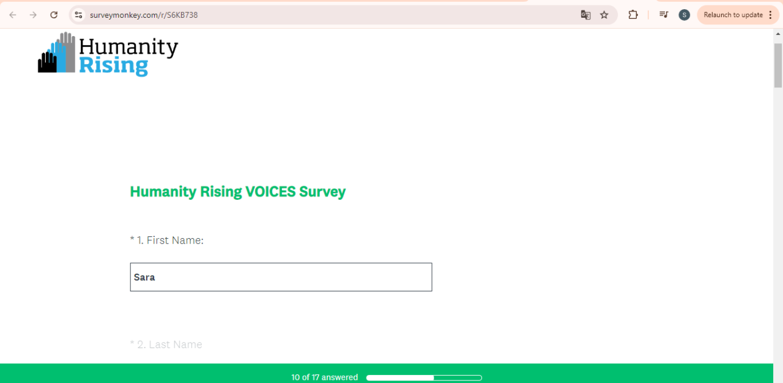This screenshot has height=383, width=783.
Task: Click the survey progress bar
Action: (x=424, y=378)
